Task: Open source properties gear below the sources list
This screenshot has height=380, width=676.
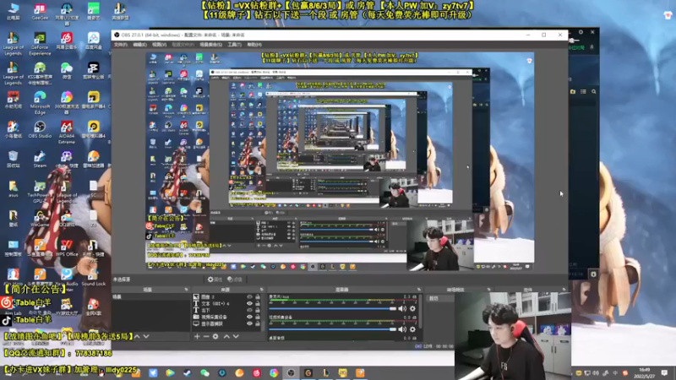Action: pyautogui.click(x=215, y=336)
